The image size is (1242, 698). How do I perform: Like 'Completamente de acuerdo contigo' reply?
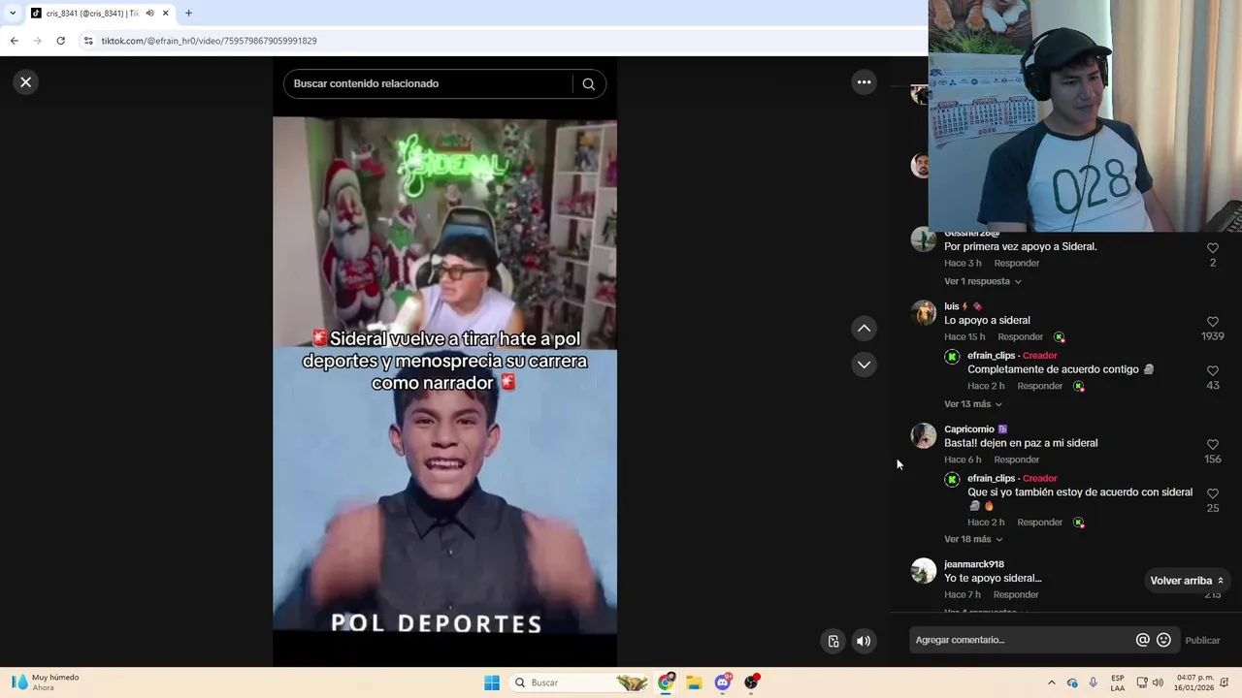(x=1213, y=371)
